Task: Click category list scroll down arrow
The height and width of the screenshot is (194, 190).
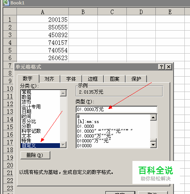Action: [x=63, y=145]
